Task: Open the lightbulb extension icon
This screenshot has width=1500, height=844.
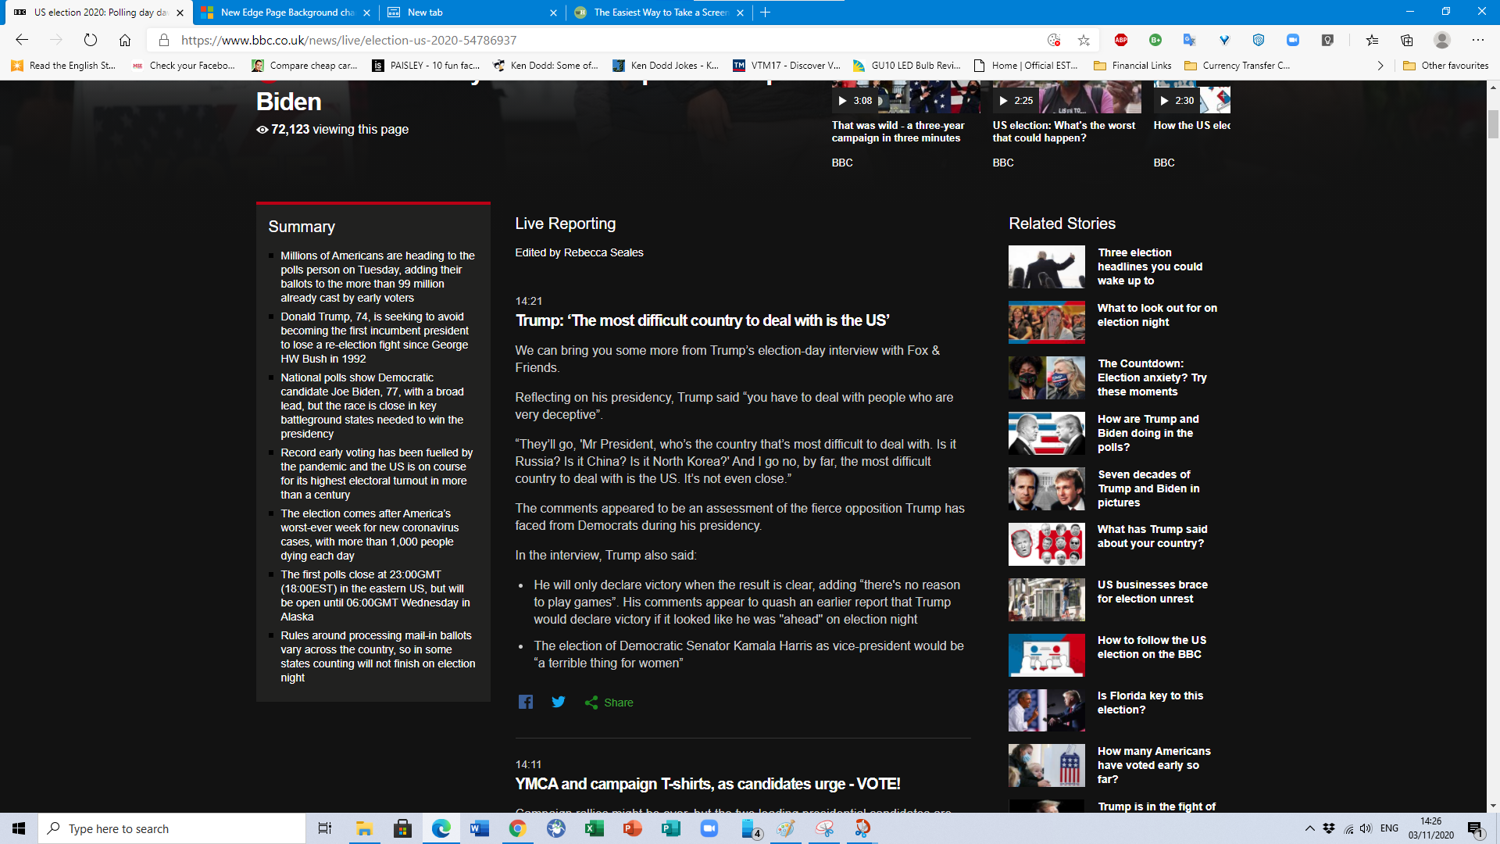Action: coord(1327,40)
